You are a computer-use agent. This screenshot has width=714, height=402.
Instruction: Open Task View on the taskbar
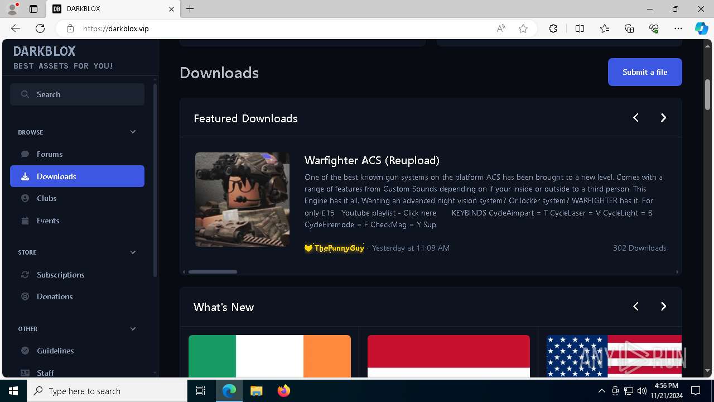201,391
